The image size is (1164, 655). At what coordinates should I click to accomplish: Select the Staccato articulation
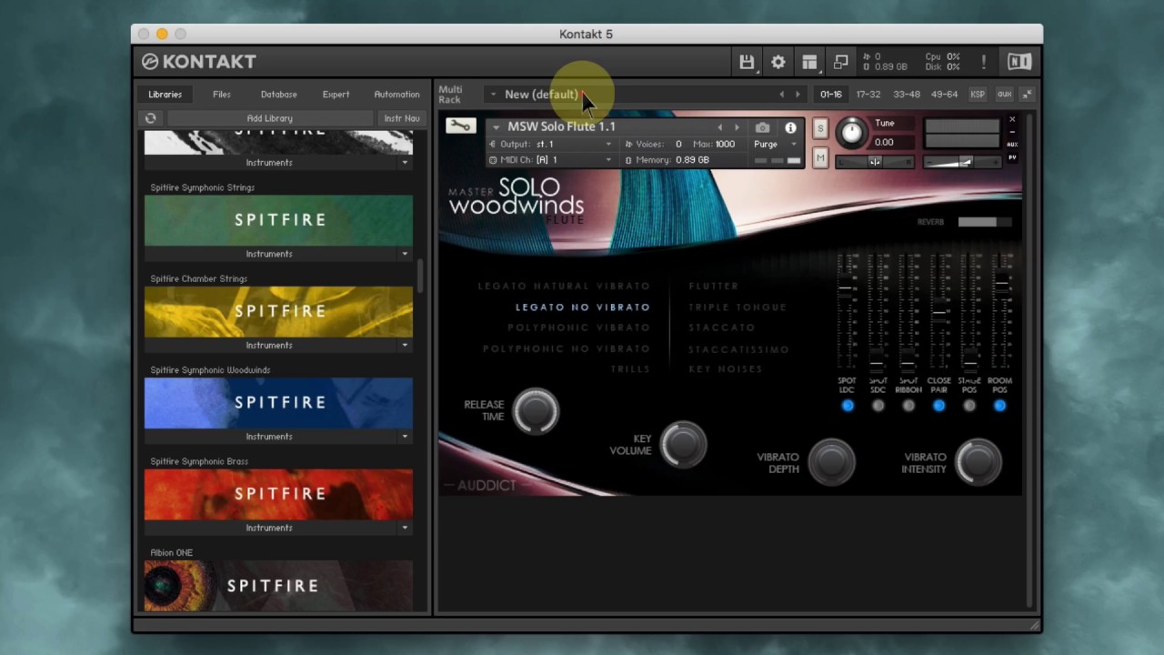pyautogui.click(x=722, y=327)
